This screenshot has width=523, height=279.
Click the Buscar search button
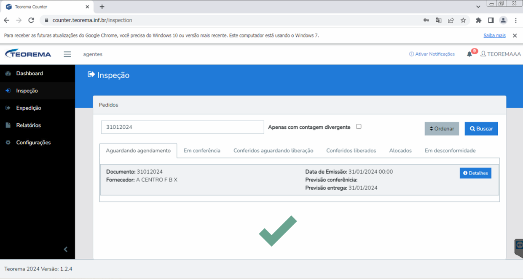[x=481, y=129]
